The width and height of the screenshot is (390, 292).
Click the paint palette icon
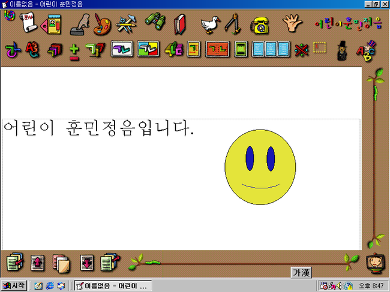click(x=103, y=25)
